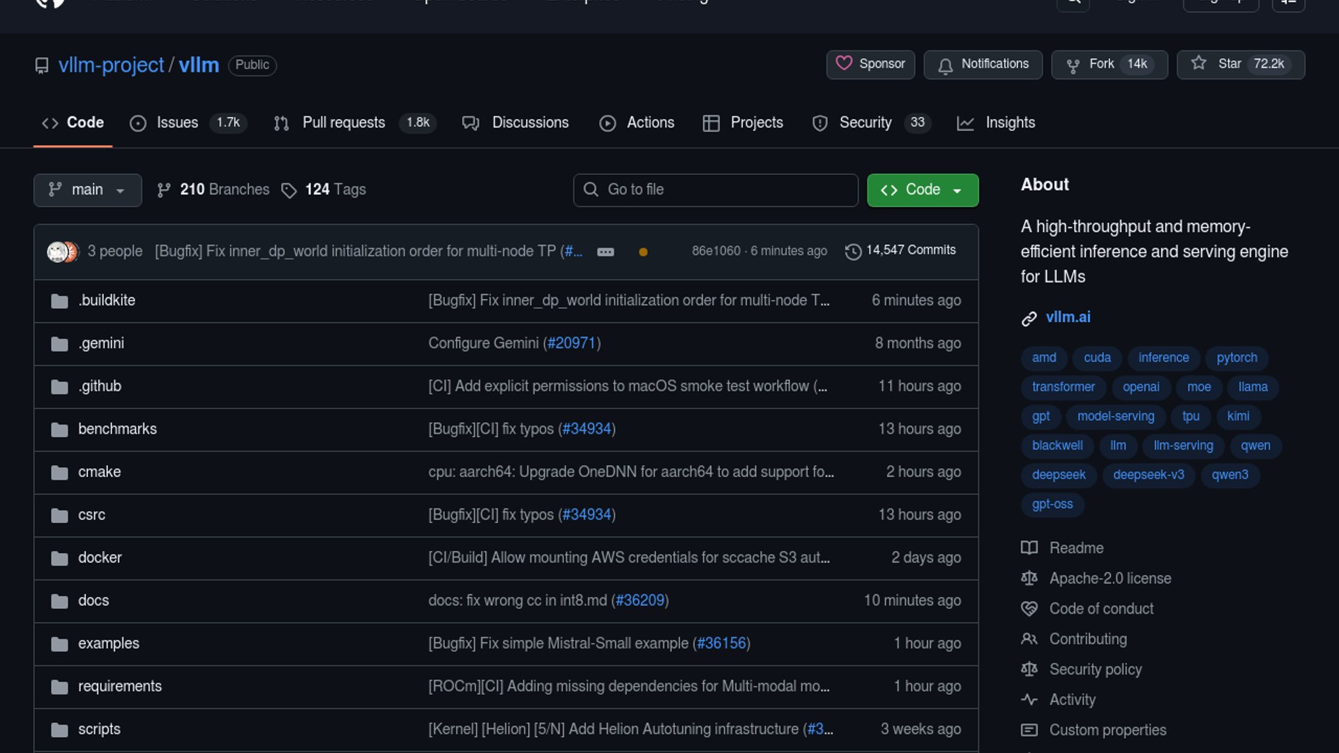The image size is (1339, 753).
Task: Expand the green Code dropdown
Action: point(922,190)
